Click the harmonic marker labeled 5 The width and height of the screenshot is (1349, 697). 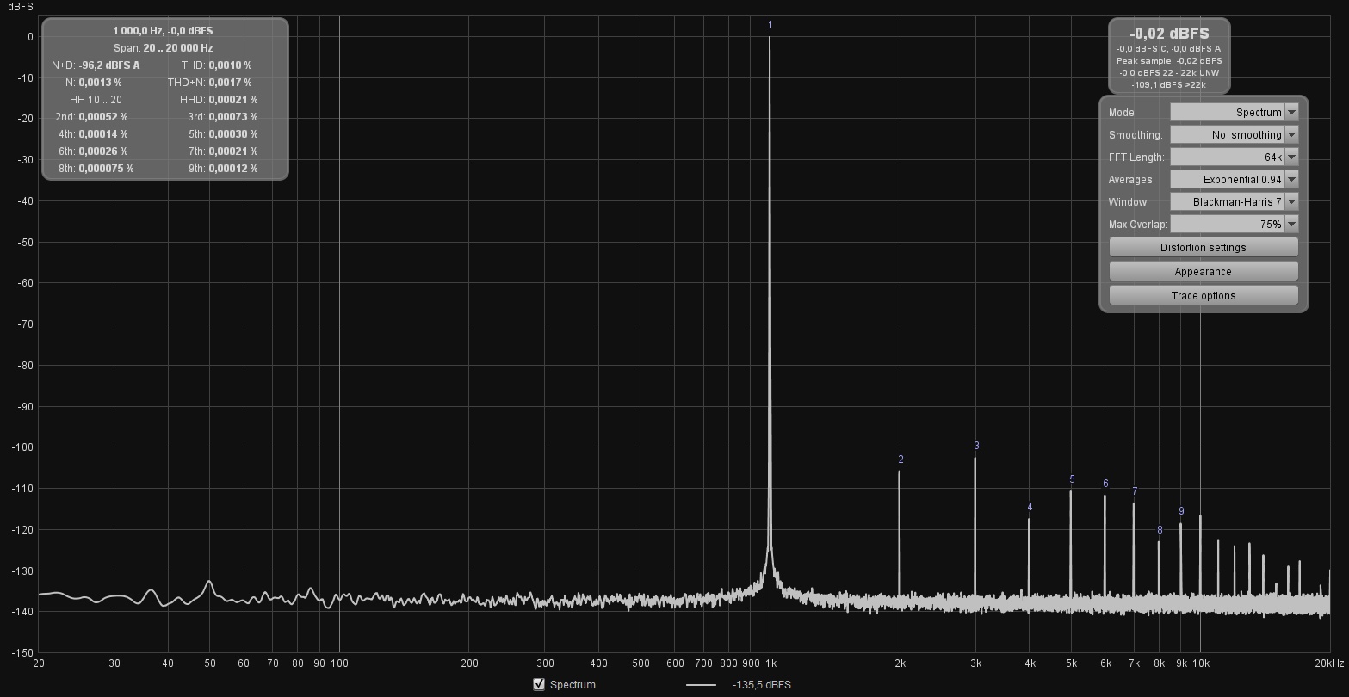[x=1072, y=480]
